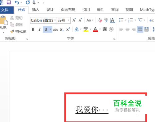Viewport: 155px width, 122px height.
Task: Go to the 页面布局 ribbon tab
Action: pos(68,10)
